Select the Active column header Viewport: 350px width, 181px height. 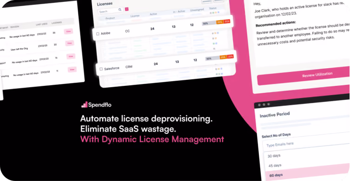pyautogui.click(x=153, y=14)
